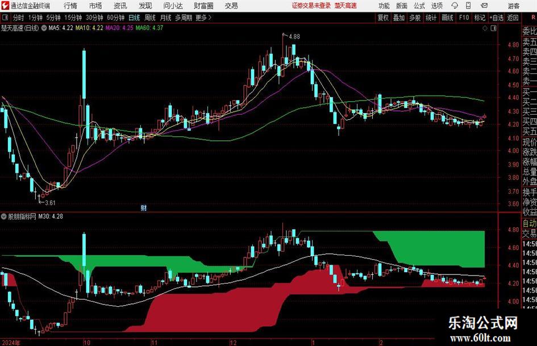
Task: Click month 10 marker on time axis
Action: (x=86, y=343)
